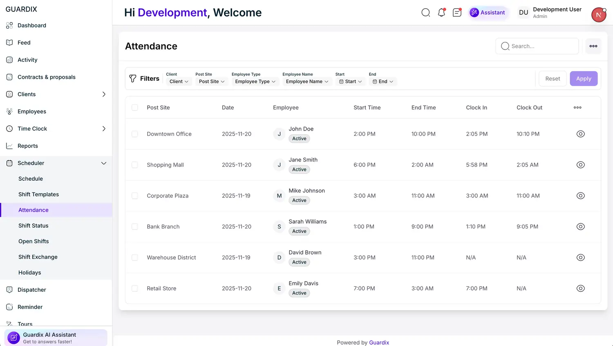View John Doe's attendance with eye icon
Screen dimensions: 613x346
[580, 134]
